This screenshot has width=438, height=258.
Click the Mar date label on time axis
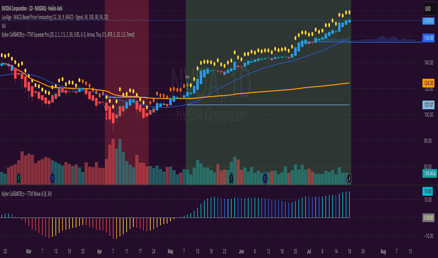[x=29, y=251]
